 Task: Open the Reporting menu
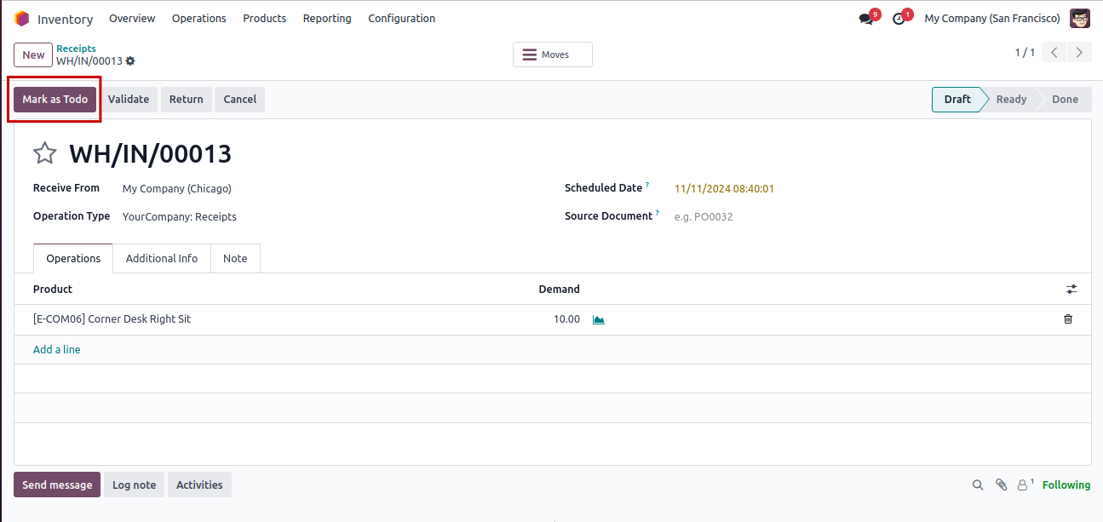coord(327,19)
